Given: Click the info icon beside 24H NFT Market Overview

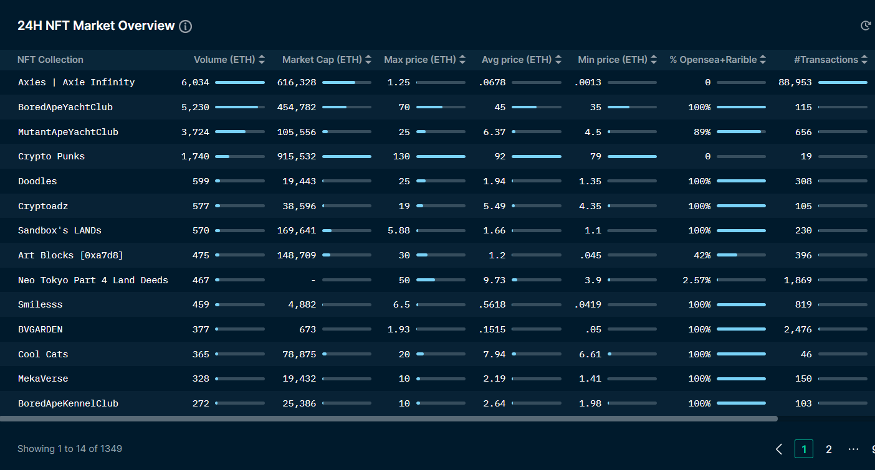Looking at the screenshot, I should tap(186, 26).
